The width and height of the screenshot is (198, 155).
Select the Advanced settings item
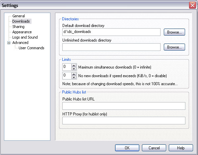pos(20,43)
